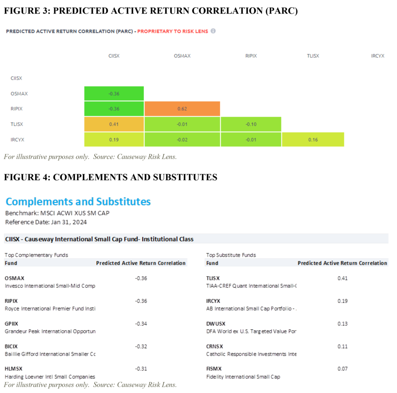Viewport: 397px width, 393px height.
Task: Click the 0.41 heatmap cell in TLISX row
Action: tap(114, 124)
